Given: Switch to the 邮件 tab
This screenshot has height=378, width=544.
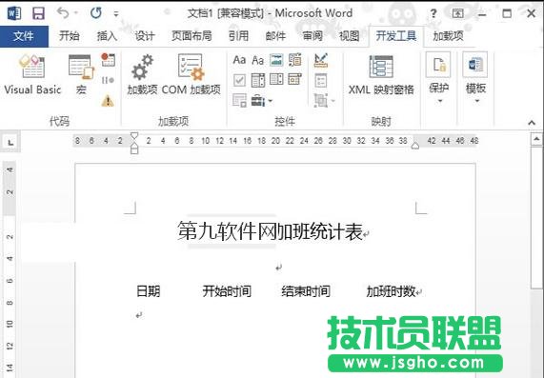Looking at the screenshot, I should point(275,36).
